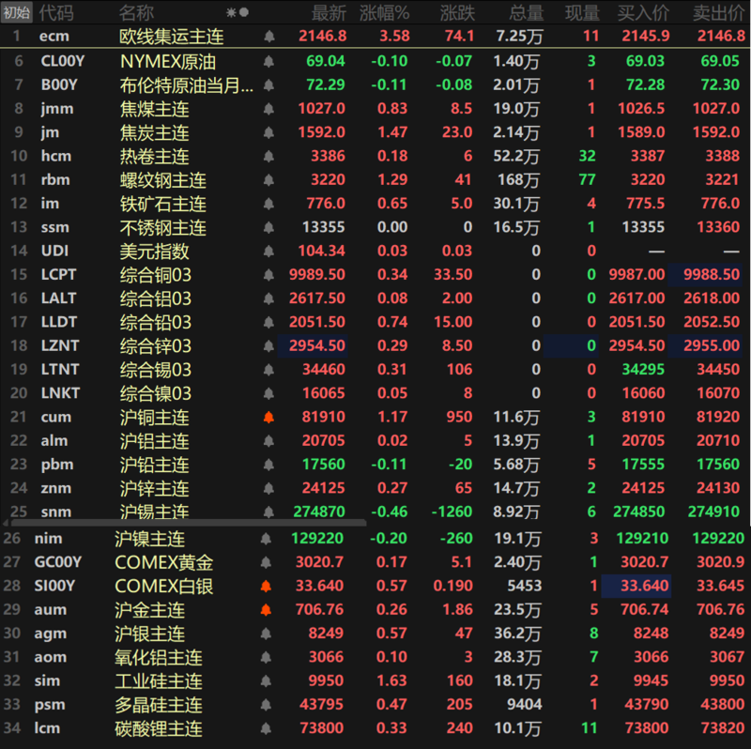Click the bell icon on 碳酸锂主连 row
The image size is (751, 749).
(266, 728)
